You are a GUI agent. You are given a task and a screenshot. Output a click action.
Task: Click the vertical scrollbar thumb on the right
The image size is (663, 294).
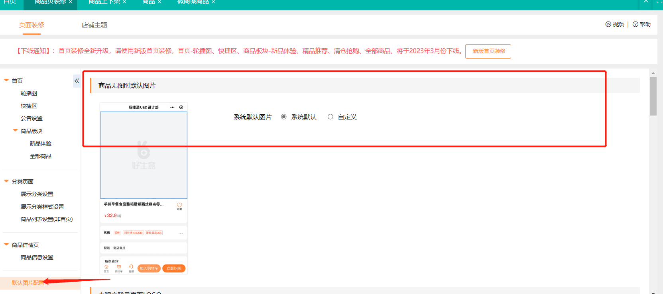[x=653, y=96]
